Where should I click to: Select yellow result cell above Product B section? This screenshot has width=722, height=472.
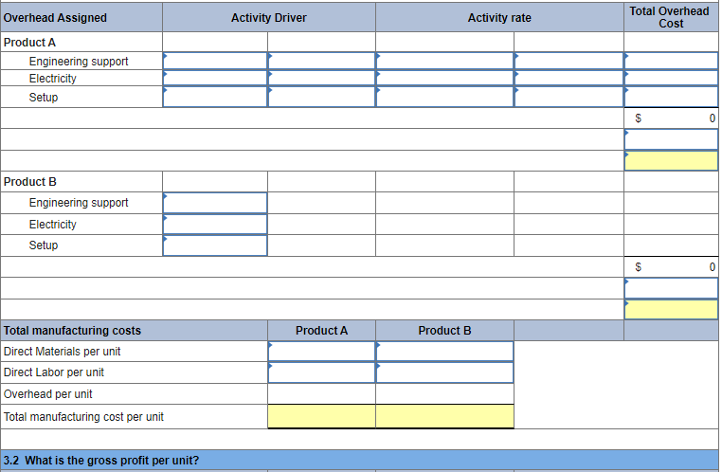pyautogui.click(x=672, y=161)
